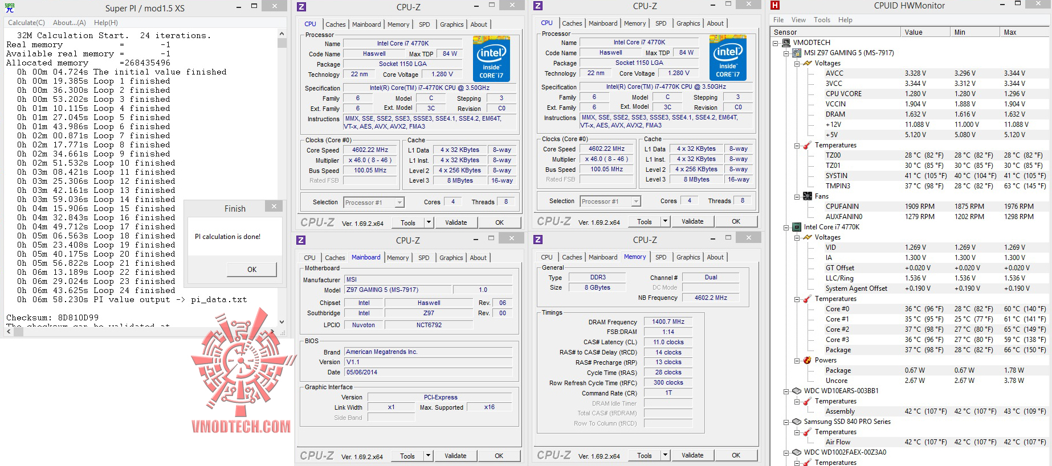Click the Sensor column header in HWMonitor

(836, 32)
